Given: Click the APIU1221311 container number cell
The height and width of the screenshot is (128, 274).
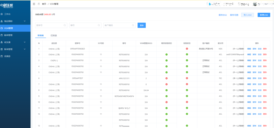Looking at the screenshot, I should [x=124, y=78].
